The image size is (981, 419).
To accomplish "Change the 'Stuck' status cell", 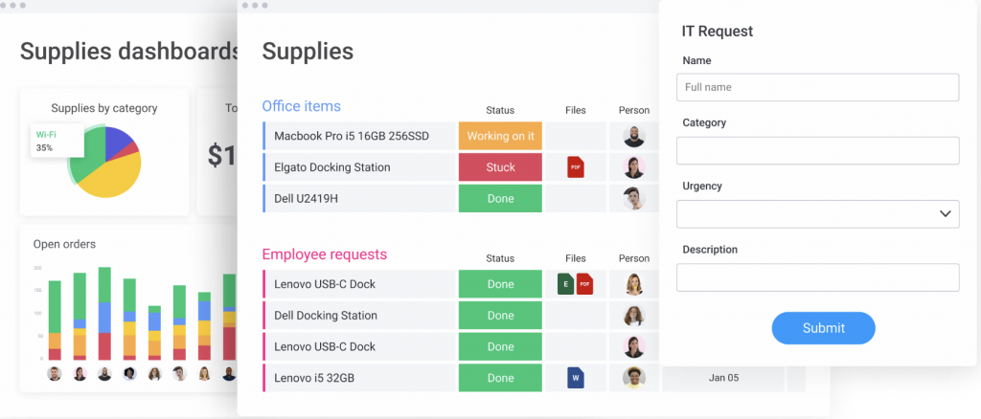I will tap(500, 167).
